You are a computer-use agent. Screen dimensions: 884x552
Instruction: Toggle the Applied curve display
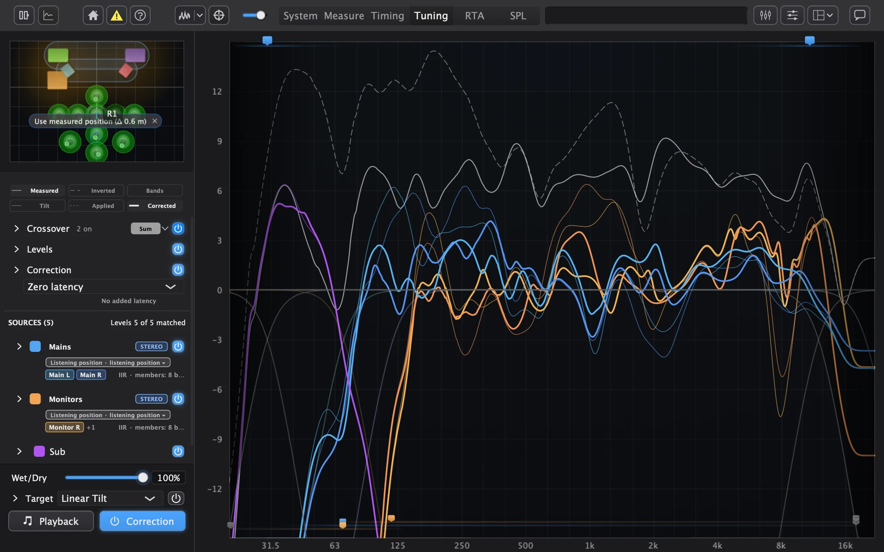96,206
